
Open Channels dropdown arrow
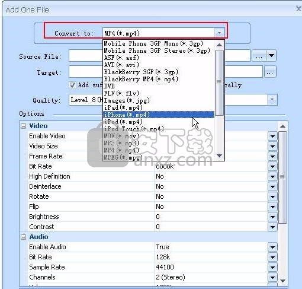click(272, 277)
